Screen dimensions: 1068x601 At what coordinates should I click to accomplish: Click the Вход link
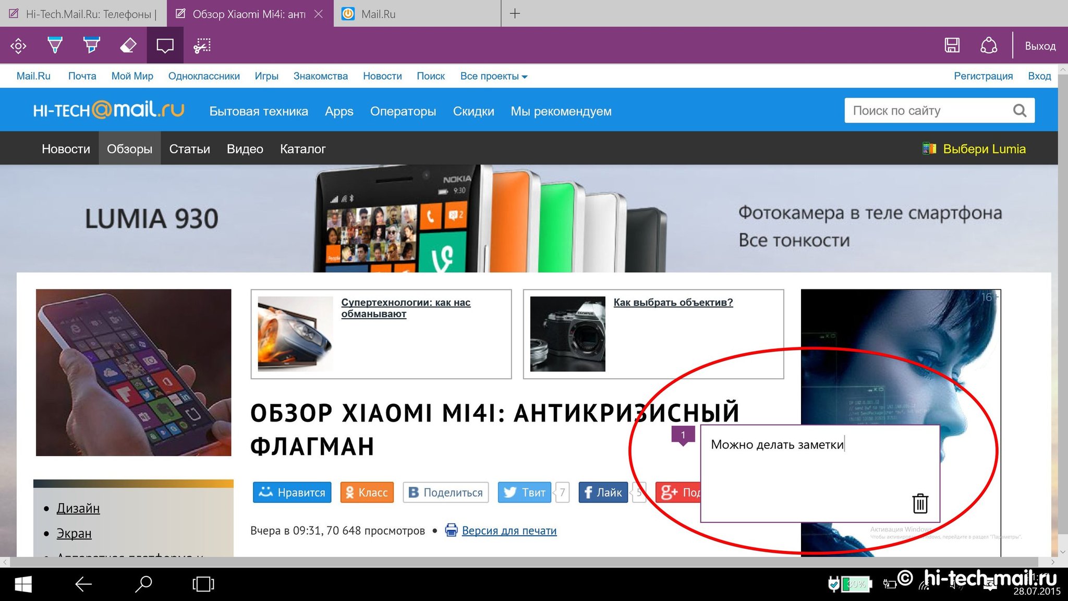coord(1039,76)
